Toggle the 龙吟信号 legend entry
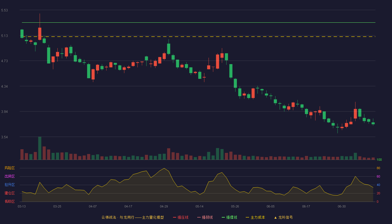 tap(283, 217)
